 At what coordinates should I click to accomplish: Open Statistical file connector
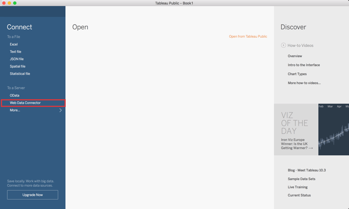tap(20, 73)
